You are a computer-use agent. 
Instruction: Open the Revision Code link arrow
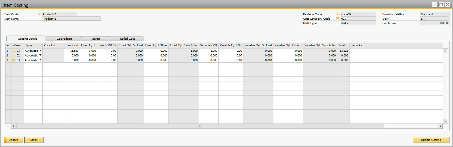click(337, 14)
